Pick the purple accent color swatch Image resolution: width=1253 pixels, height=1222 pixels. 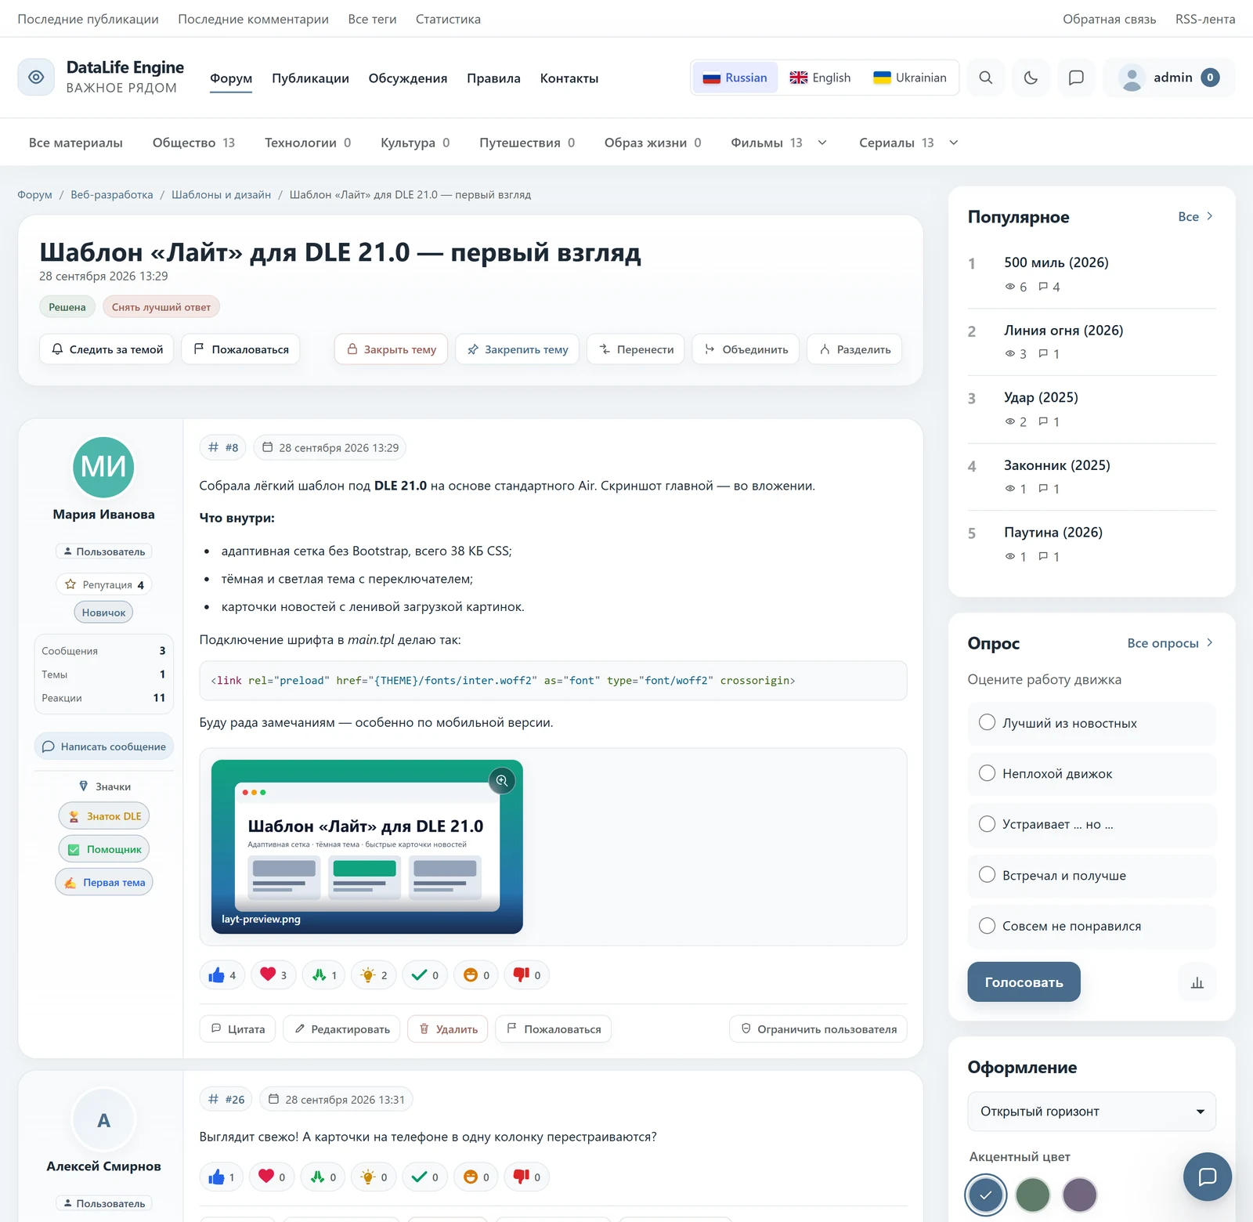click(x=1080, y=1195)
